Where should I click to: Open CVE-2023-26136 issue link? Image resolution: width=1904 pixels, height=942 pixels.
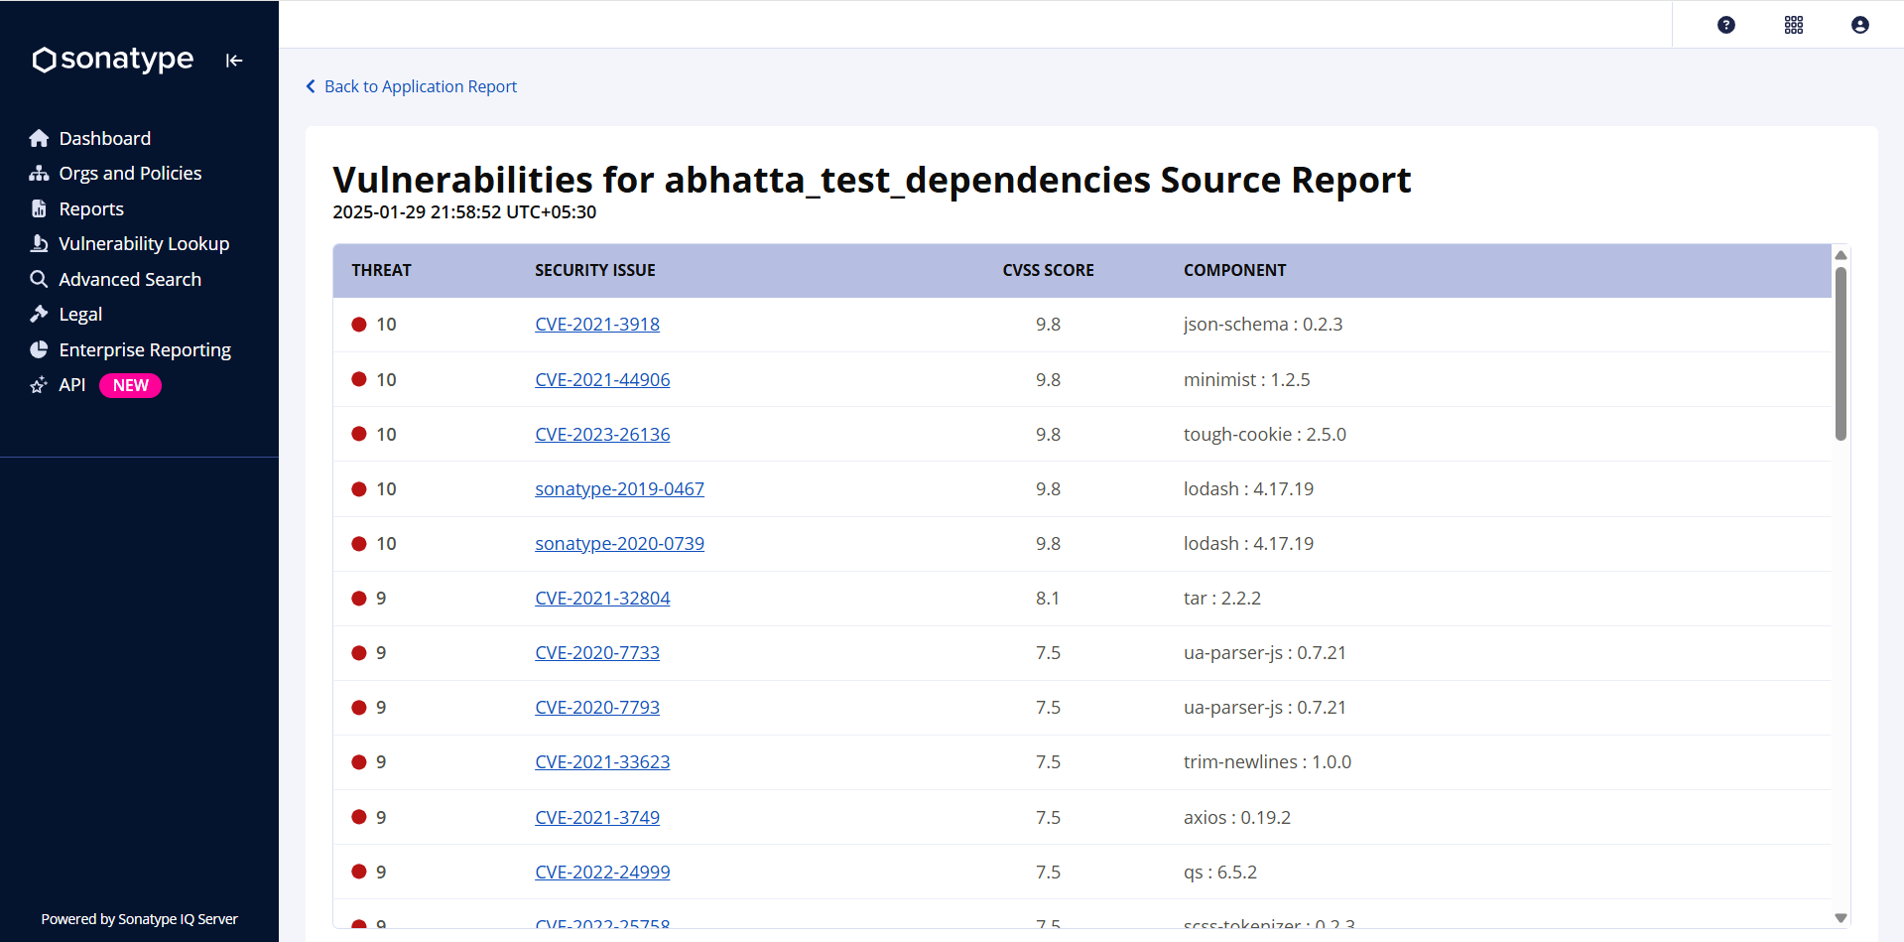pyautogui.click(x=602, y=434)
